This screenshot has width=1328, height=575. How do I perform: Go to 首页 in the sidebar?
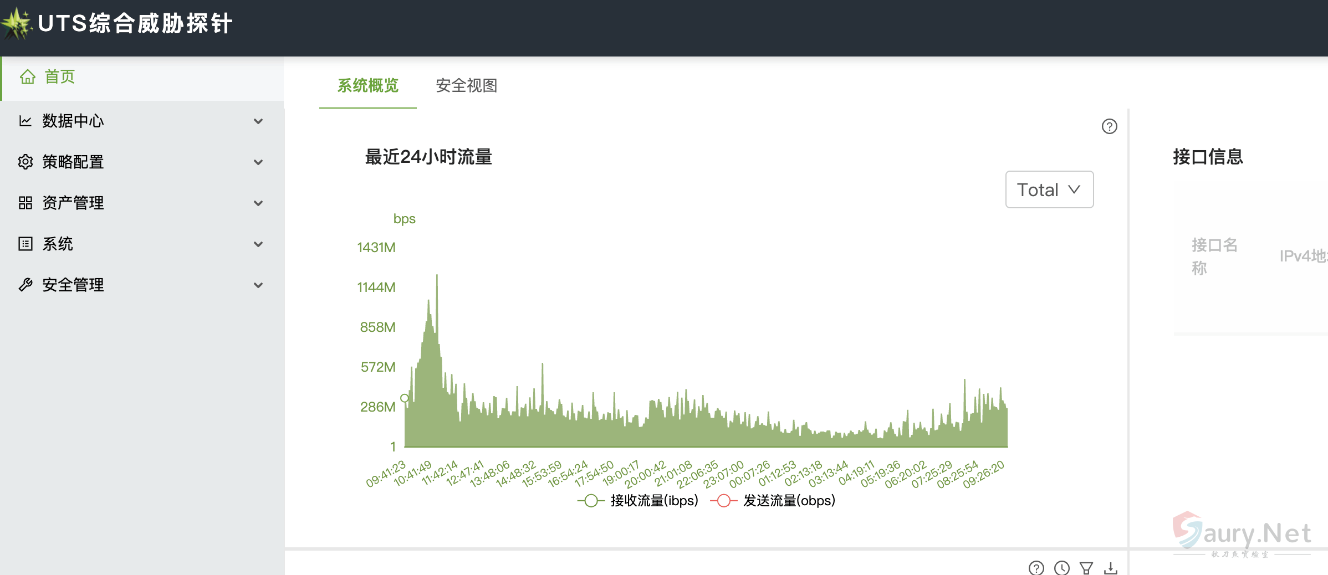[60, 77]
